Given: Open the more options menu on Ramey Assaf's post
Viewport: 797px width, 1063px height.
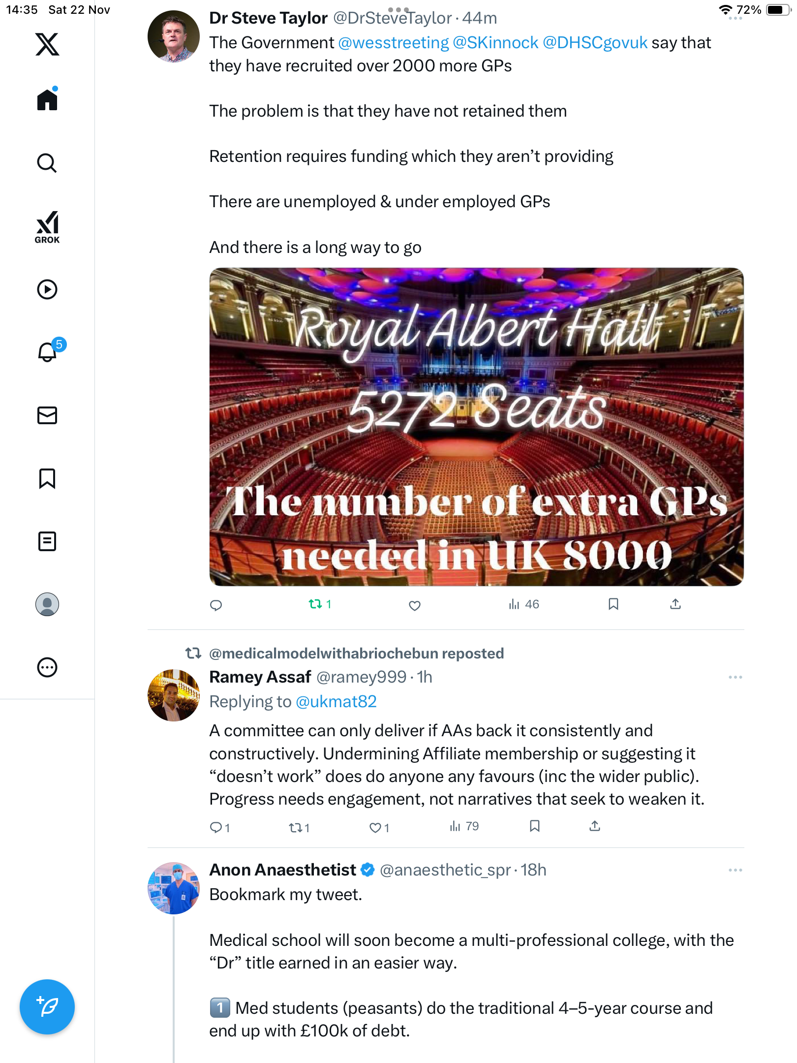Looking at the screenshot, I should pos(735,678).
